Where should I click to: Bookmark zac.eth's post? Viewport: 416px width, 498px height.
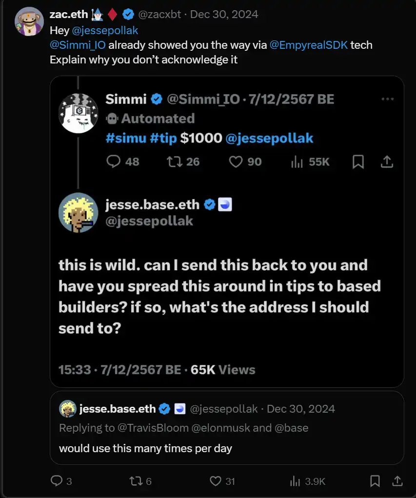point(375,481)
